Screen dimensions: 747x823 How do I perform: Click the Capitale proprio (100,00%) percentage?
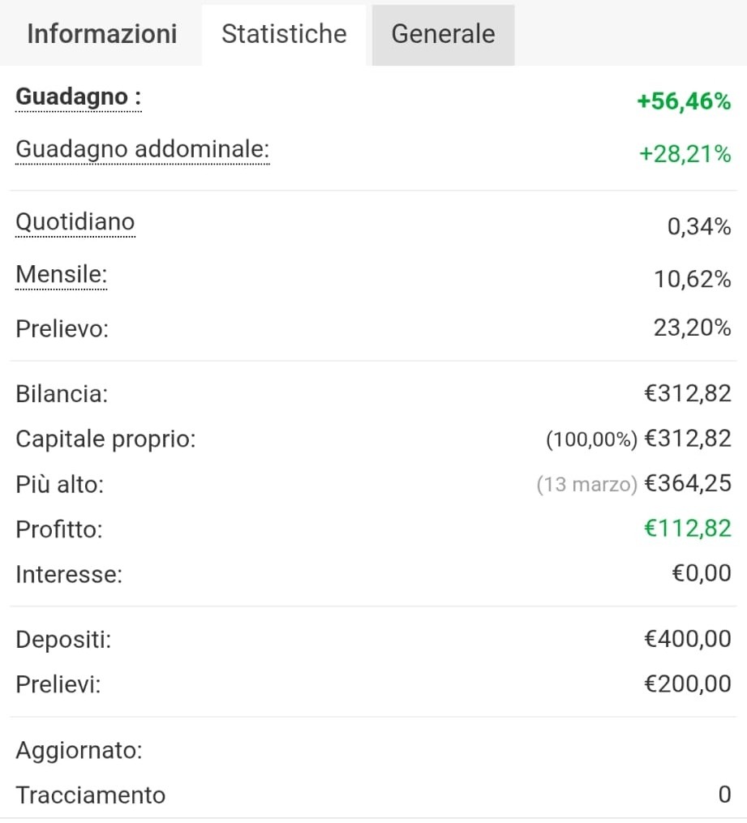(591, 439)
